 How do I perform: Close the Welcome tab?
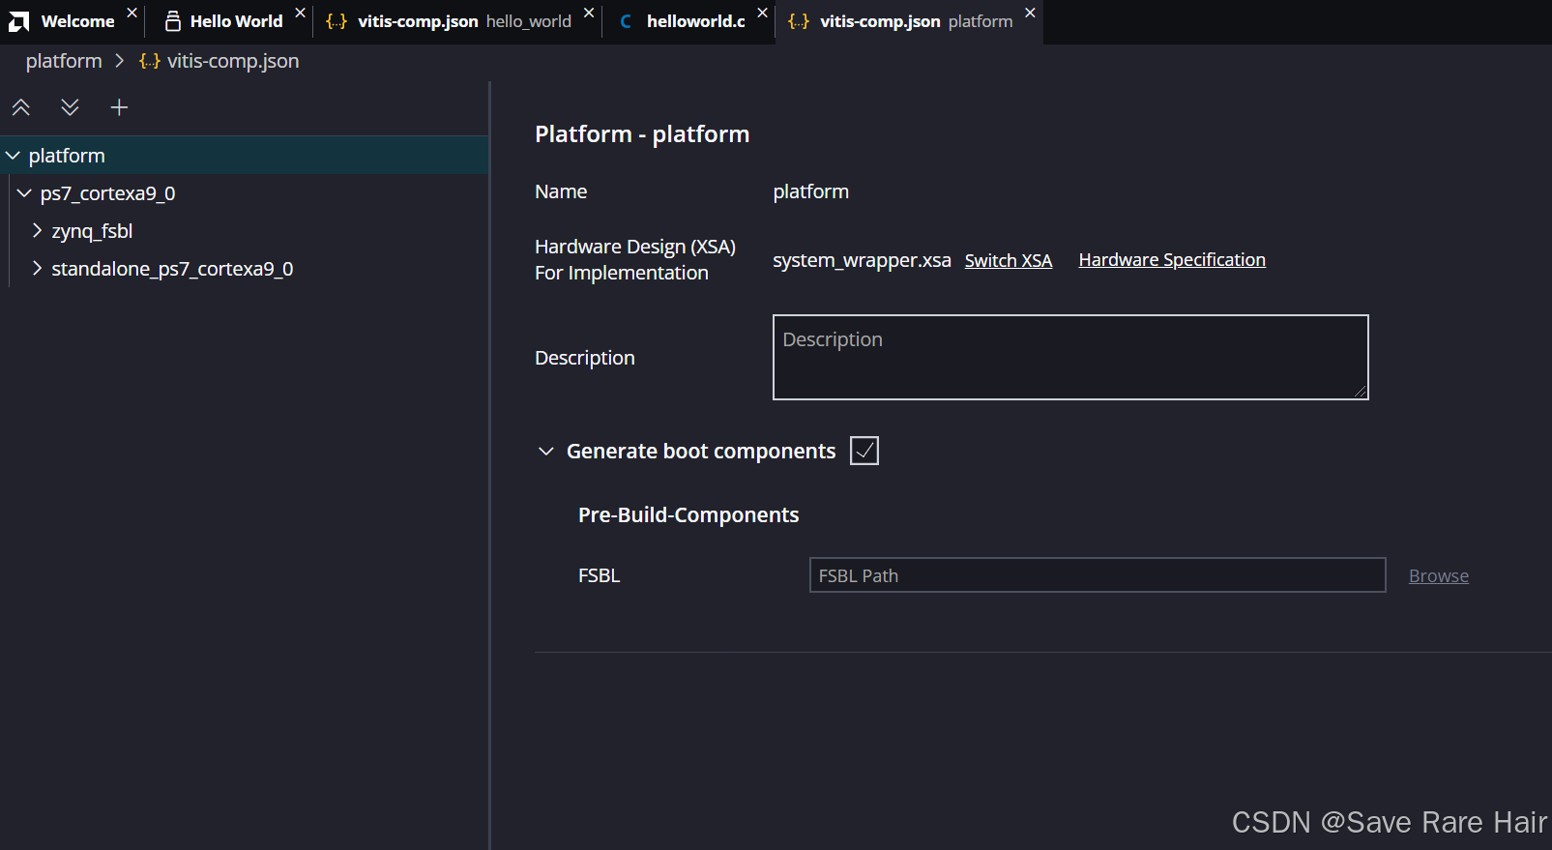pos(132,13)
